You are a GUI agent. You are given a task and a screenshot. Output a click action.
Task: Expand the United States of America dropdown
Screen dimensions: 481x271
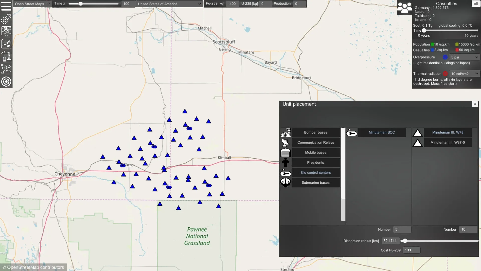pyautogui.click(x=169, y=4)
